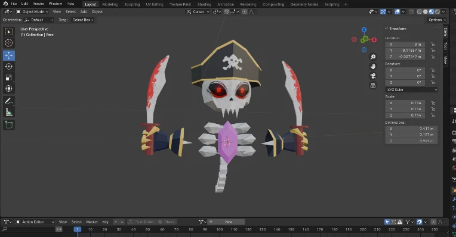Click the zoom magnifier viewport icon
456x237 pixels.
[x=373, y=57]
